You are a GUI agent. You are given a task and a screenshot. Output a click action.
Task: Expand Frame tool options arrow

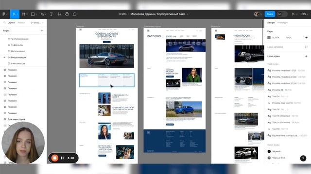click(27, 14)
